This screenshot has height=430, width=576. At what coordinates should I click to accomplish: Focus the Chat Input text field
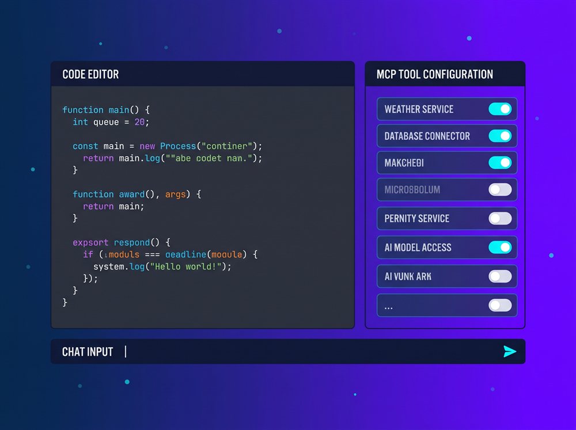(288, 351)
